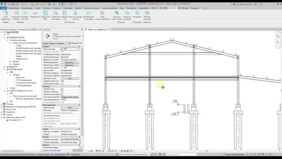Click the Revit application logo icon
Image resolution: width=282 pixels, height=159 pixels.
(x=2, y=4)
